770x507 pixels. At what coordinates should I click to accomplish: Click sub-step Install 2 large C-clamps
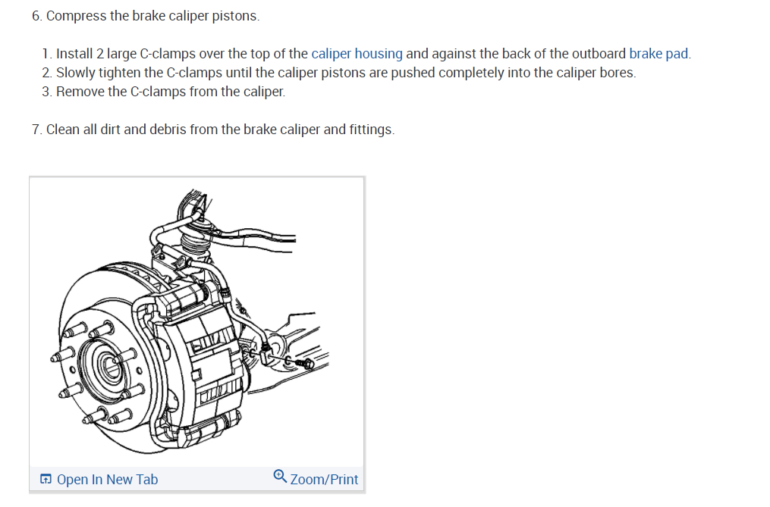tap(366, 54)
